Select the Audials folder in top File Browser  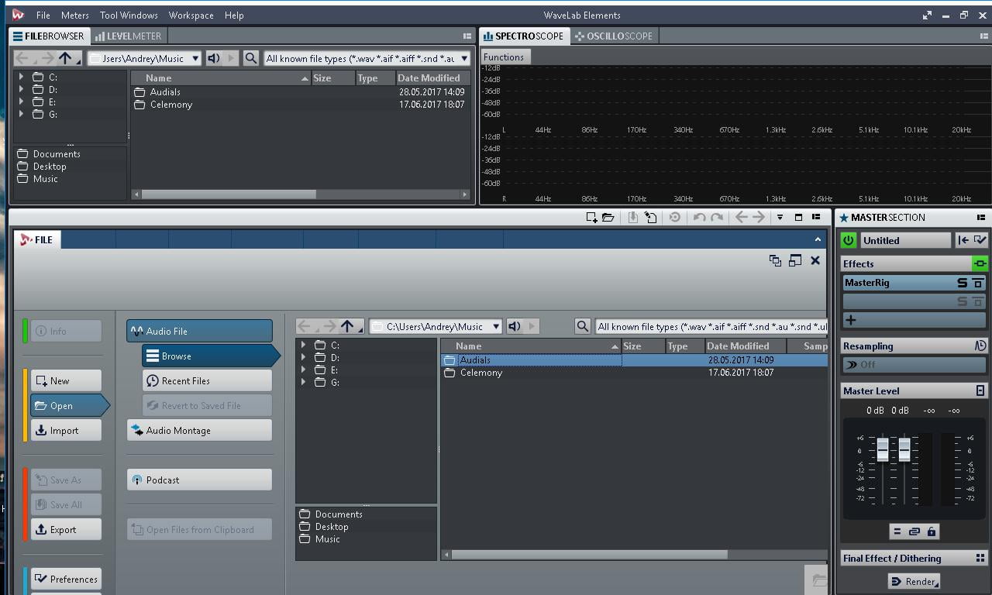(x=165, y=92)
